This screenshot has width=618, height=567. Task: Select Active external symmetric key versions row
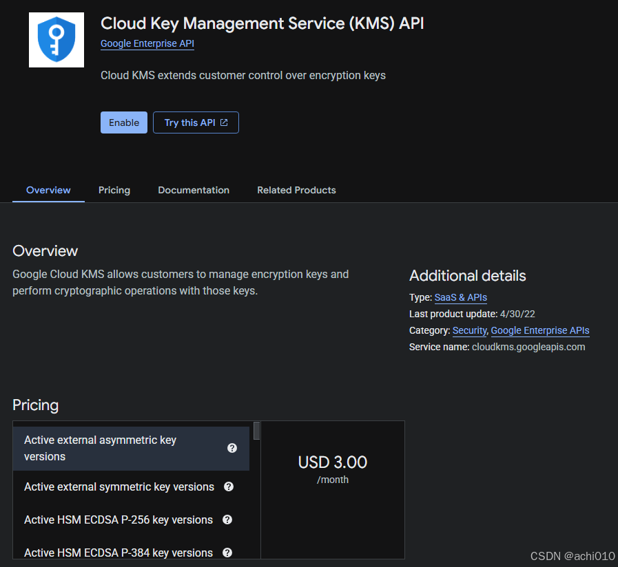pos(131,486)
